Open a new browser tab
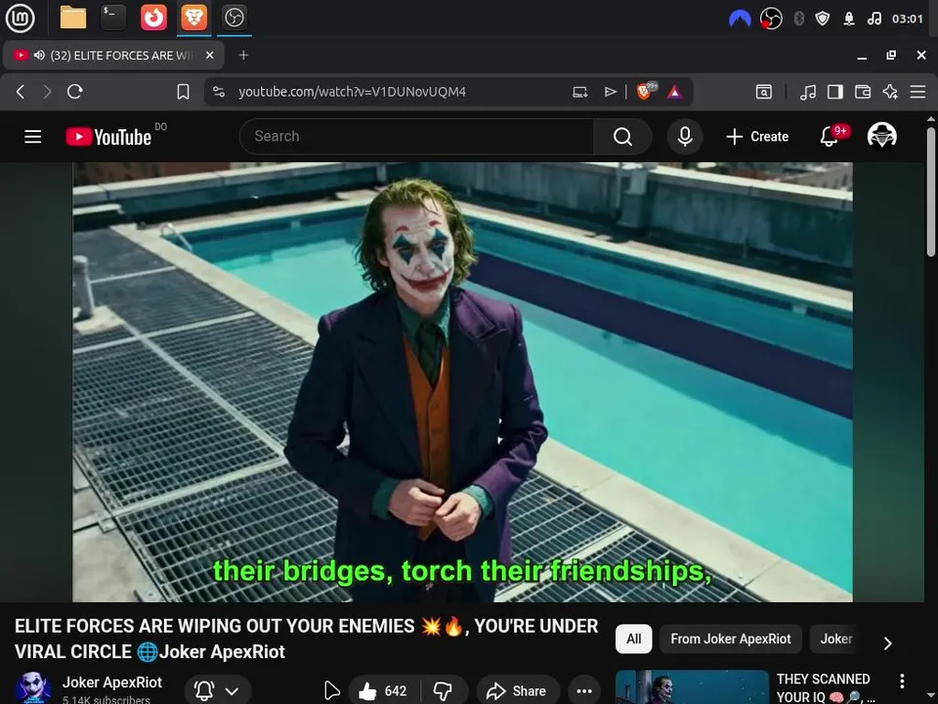938x704 pixels. coord(243,55)
